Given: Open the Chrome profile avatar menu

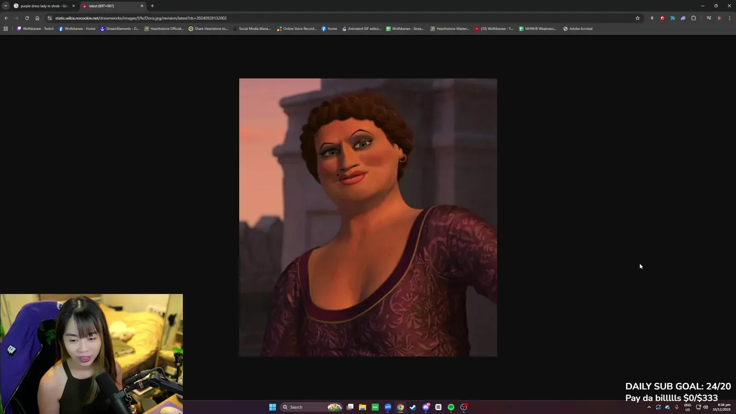Looking at the screenshot, I should [x=719, y=18].
